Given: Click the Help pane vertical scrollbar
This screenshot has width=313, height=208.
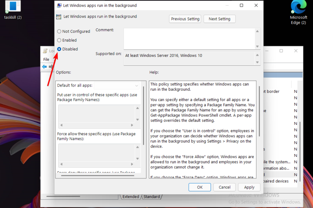Looking at the screenshot, I should 259,111.
